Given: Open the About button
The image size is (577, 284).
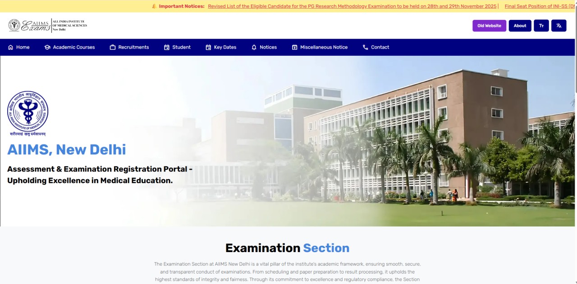Looking at the screenshot, I should coord(520,26).
